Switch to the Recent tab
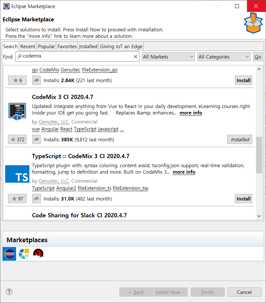Screen dimensions: 266x303 click(x=28, y=47)
